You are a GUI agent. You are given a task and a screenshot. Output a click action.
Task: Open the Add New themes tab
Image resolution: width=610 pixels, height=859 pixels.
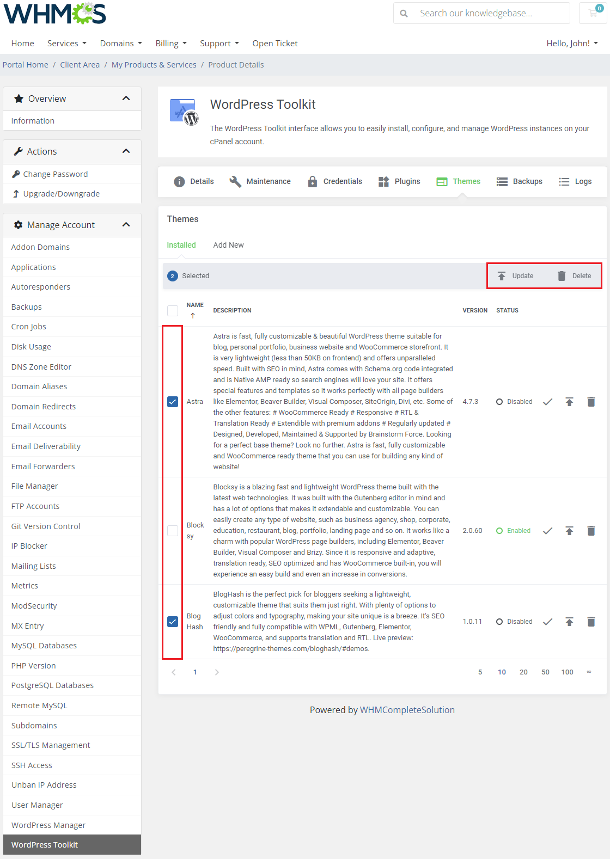pyautogui.click(x=228, y=246)
